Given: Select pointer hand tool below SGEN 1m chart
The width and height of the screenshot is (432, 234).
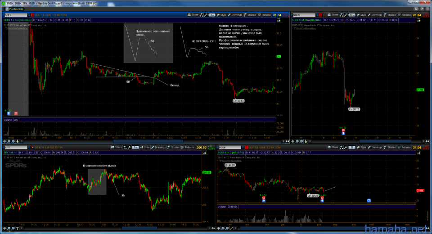Looking at the screenshot, I should point(18,141).
